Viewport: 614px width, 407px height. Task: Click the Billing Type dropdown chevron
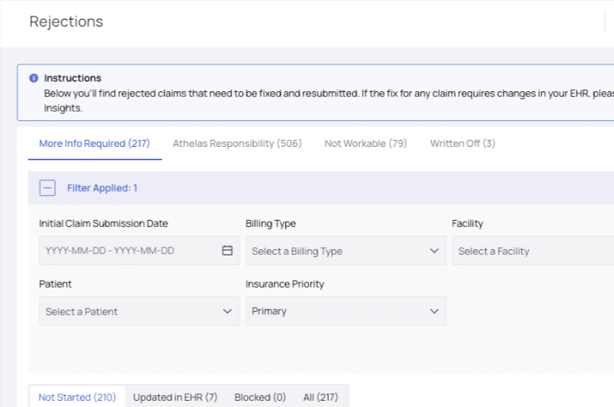point(434,251)
